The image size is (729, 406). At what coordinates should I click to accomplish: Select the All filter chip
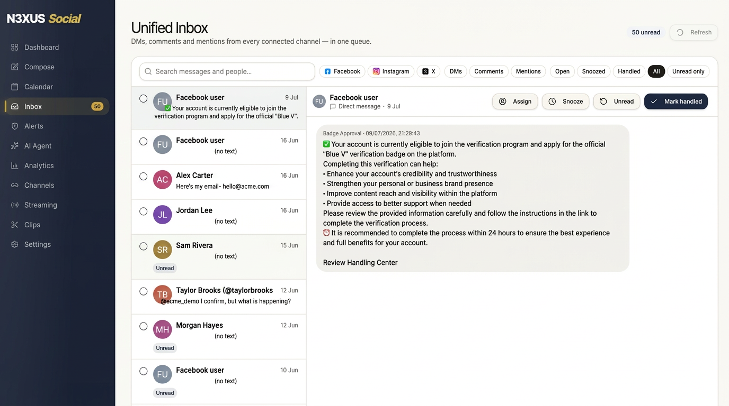[656, 71]
